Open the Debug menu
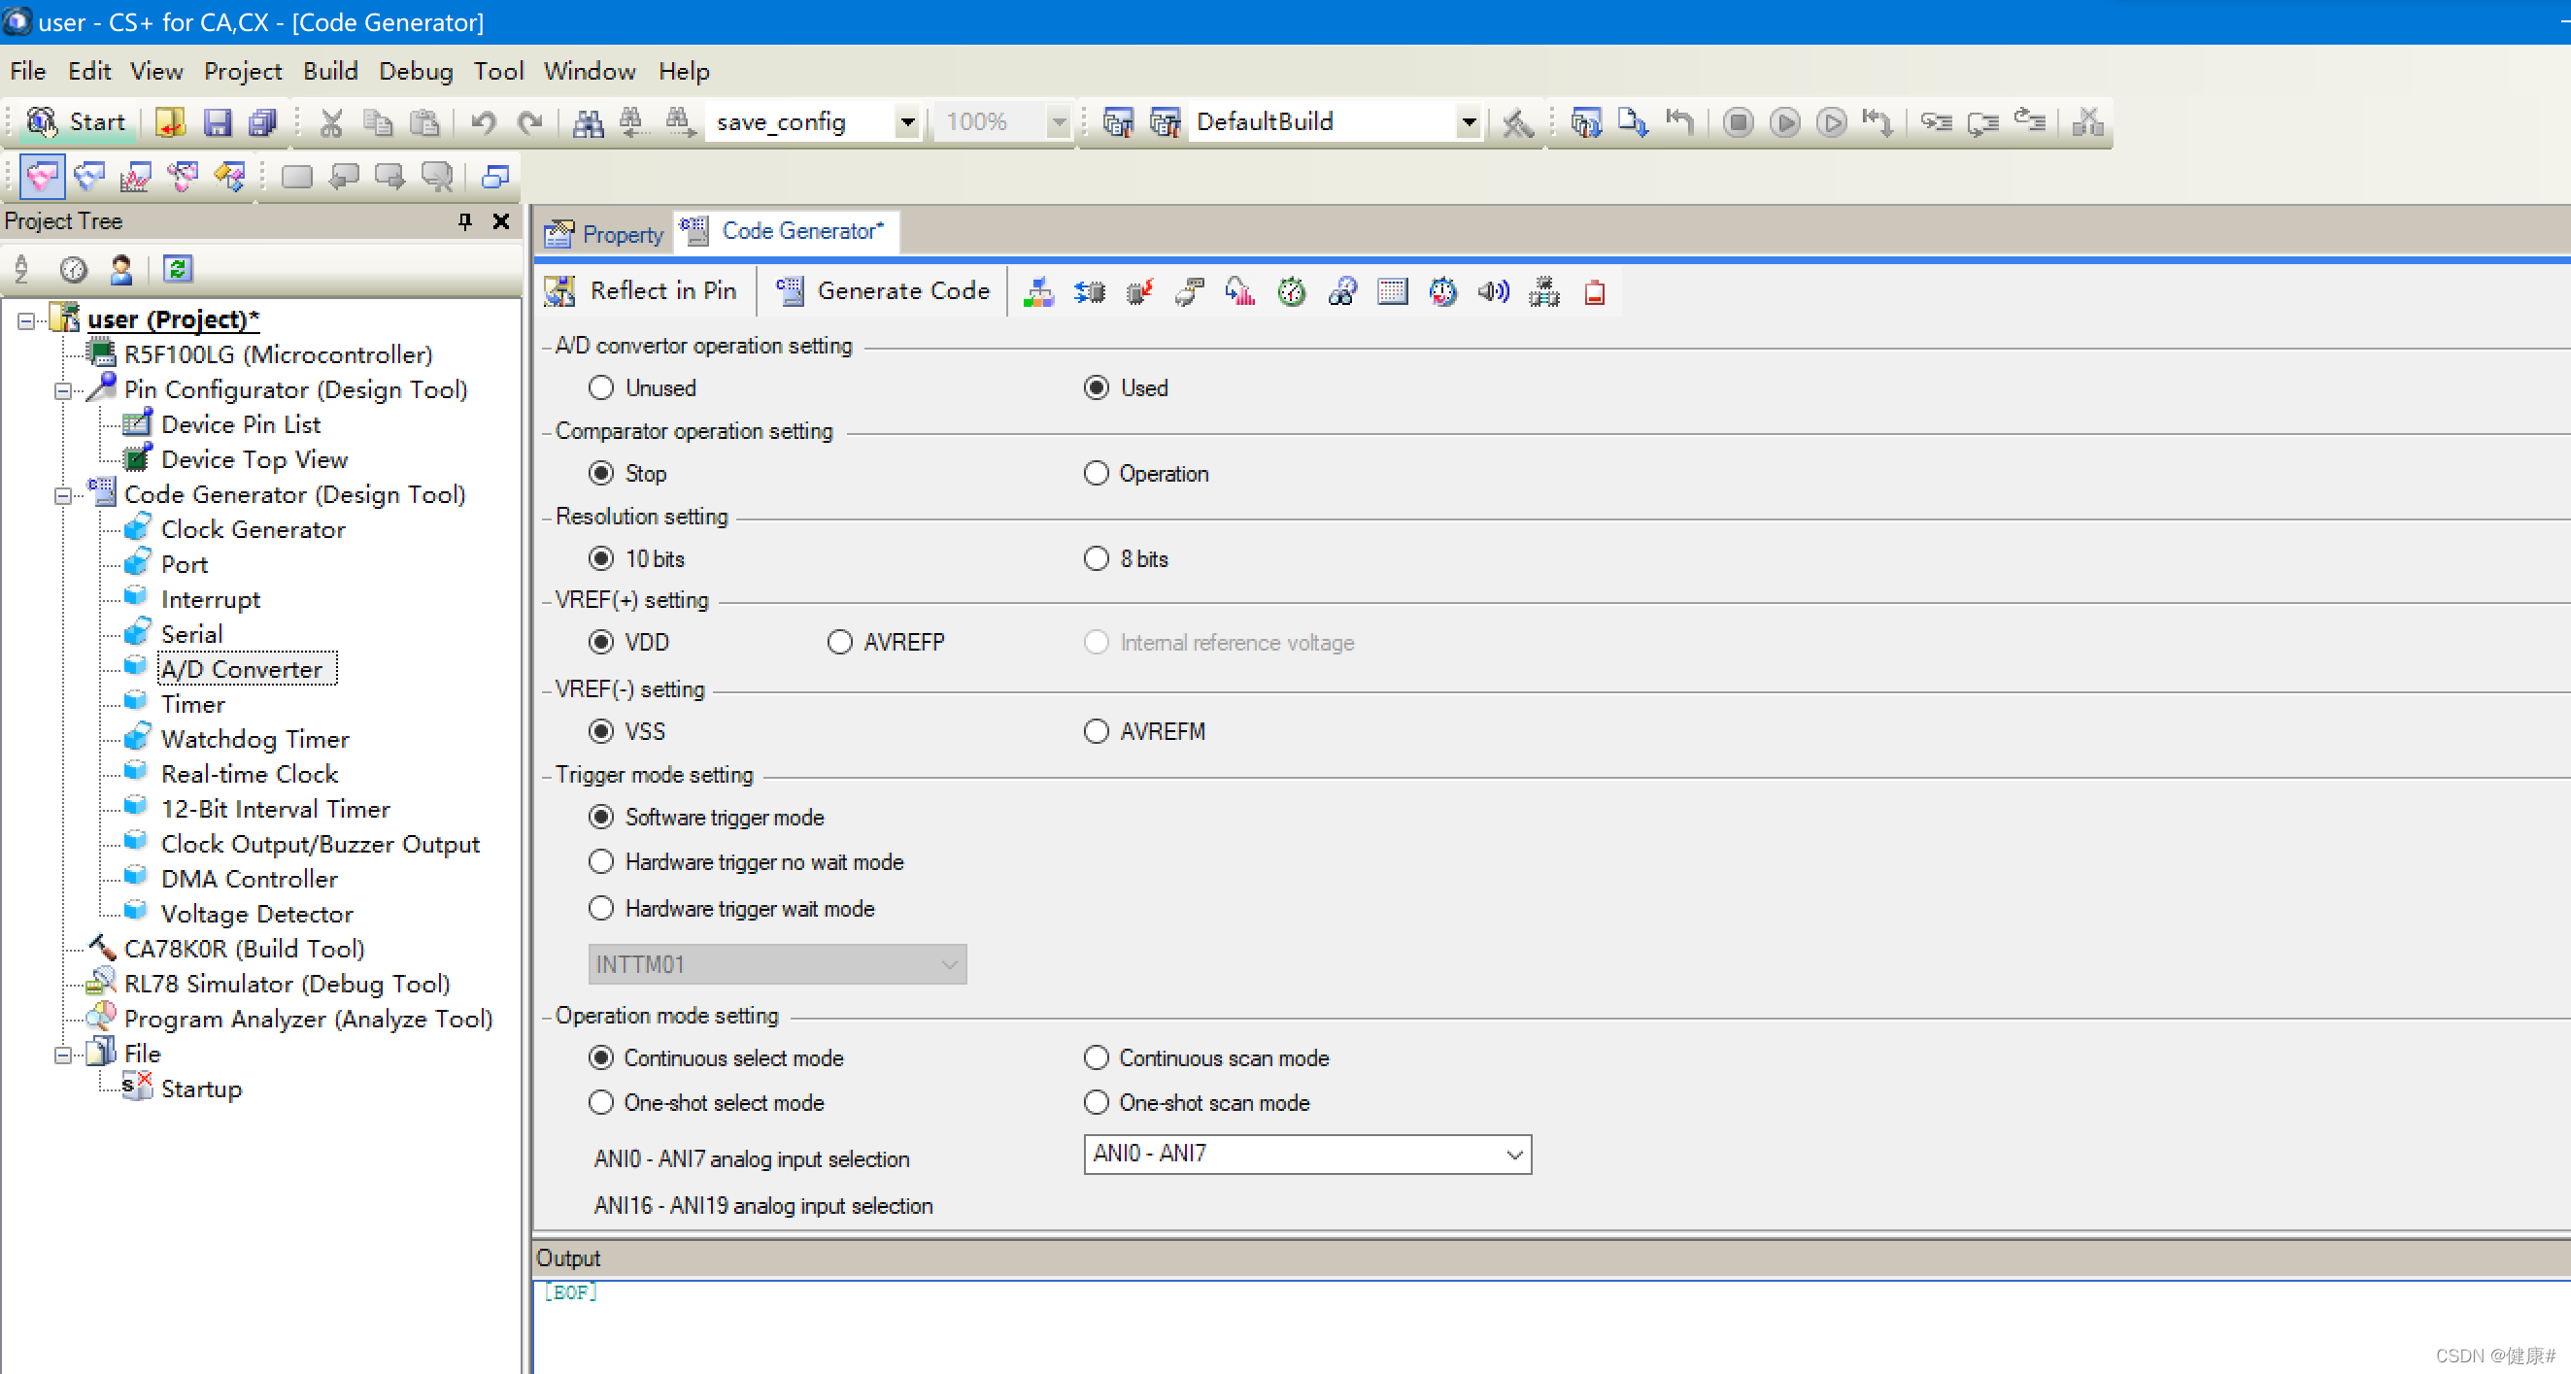 coord(415,71)
